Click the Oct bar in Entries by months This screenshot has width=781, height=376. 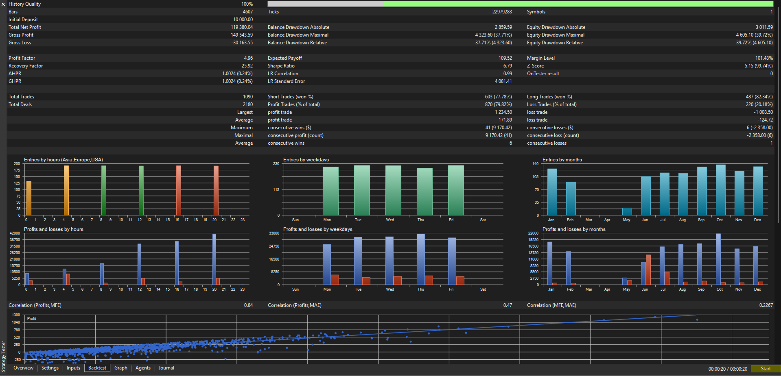[x=720, y=190]
